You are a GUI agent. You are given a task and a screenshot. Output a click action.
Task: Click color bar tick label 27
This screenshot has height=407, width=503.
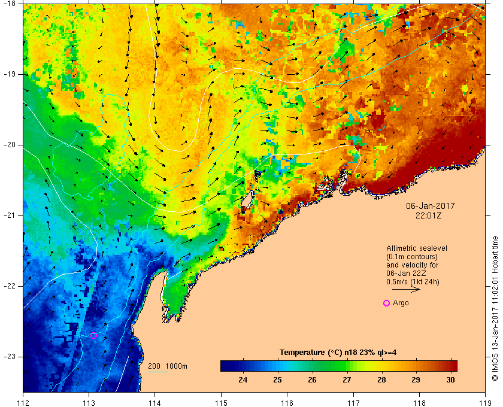[x=347, y=379]
